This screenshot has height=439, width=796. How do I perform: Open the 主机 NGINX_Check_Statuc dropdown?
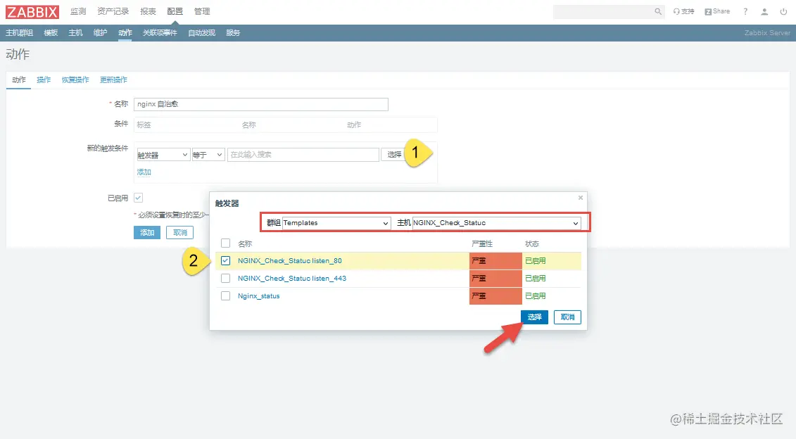coord(496,223)
